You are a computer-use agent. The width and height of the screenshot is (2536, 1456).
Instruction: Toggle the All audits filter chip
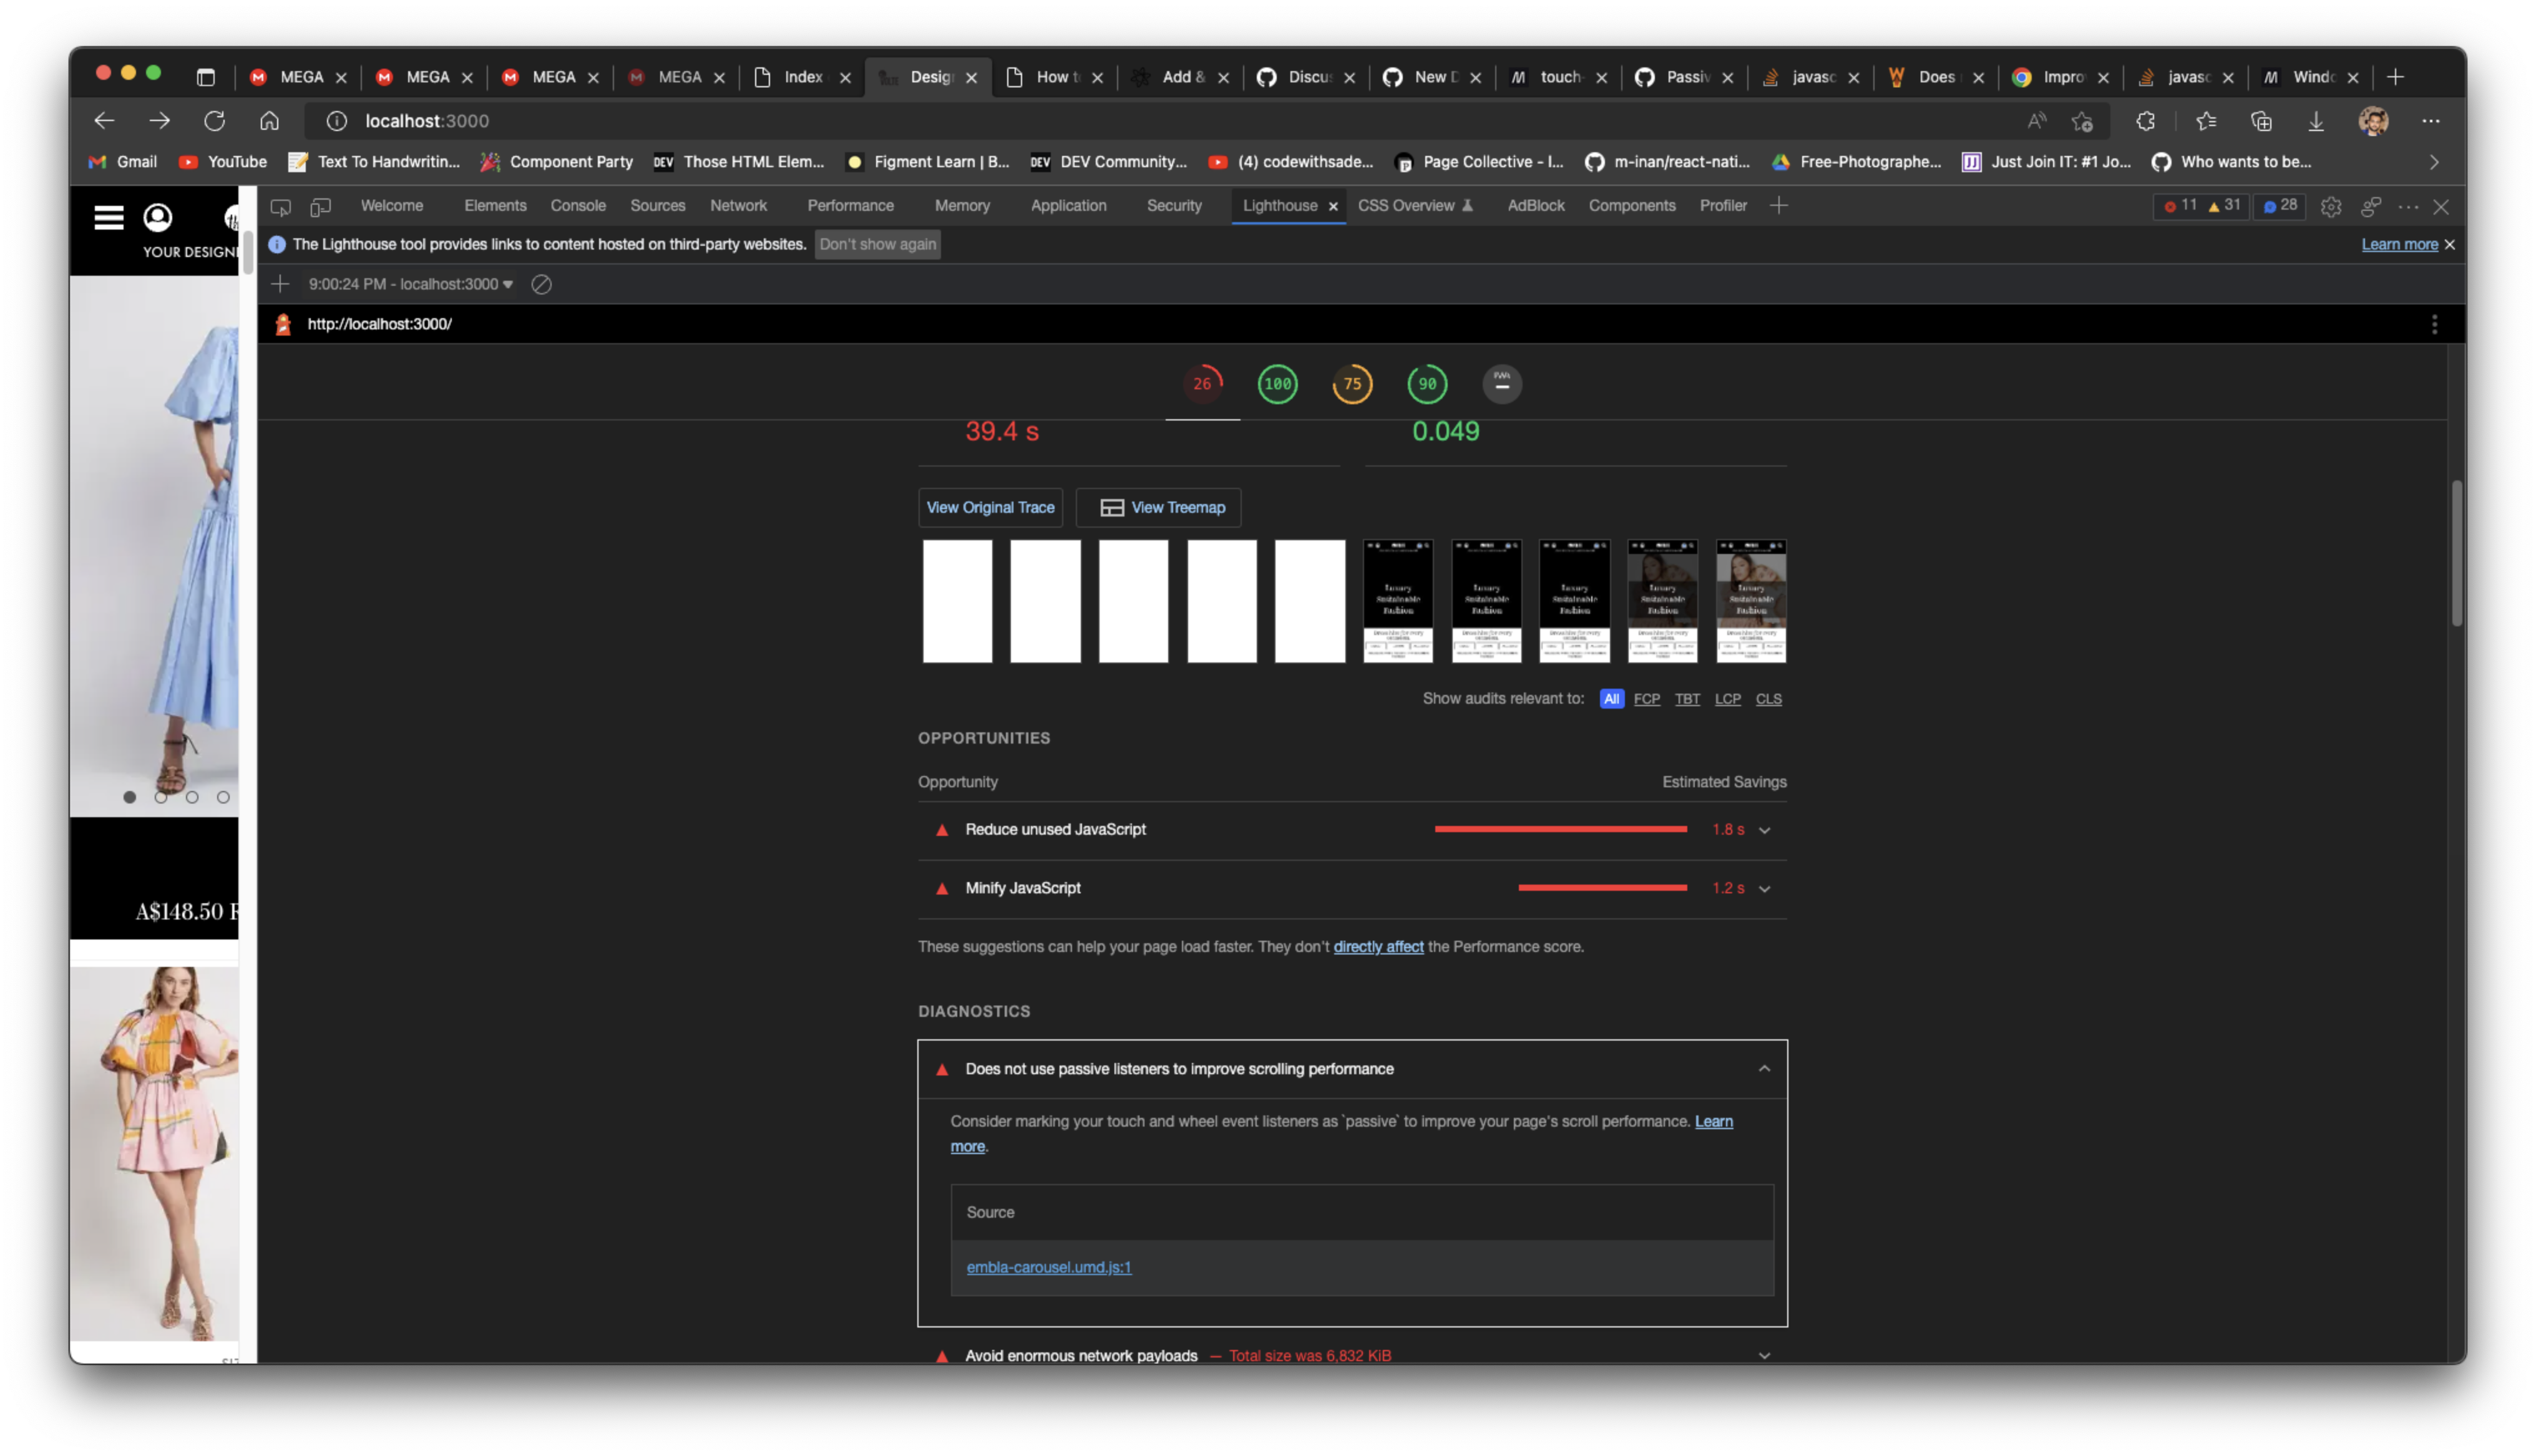point(1612,699)
